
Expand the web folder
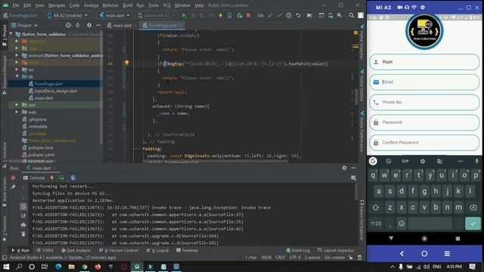point(17,113)
